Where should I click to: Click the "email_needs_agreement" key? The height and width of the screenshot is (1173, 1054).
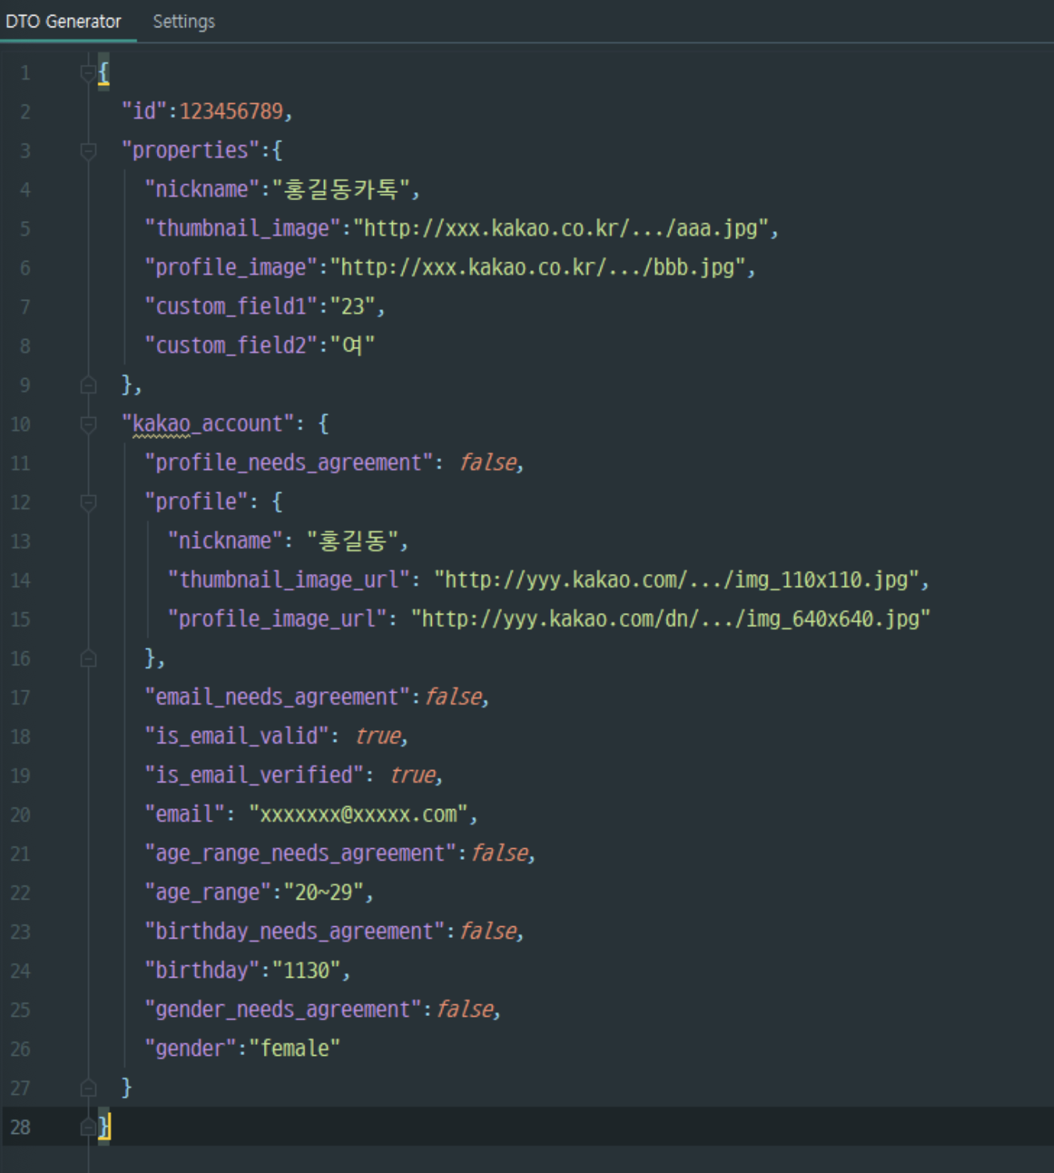coord(277,697)
